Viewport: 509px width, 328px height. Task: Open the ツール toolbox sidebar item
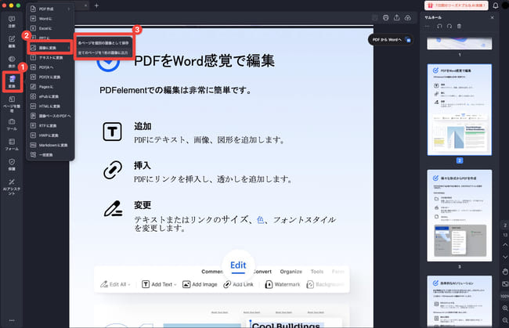coord(12,124)
